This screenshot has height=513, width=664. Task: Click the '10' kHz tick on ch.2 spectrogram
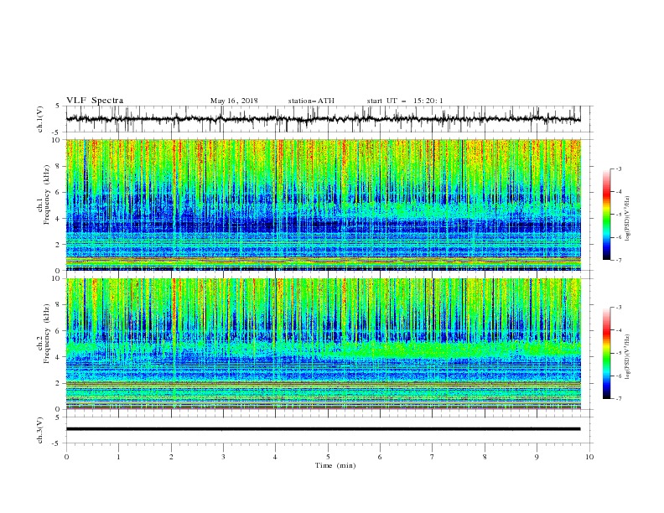coord(56,278)
